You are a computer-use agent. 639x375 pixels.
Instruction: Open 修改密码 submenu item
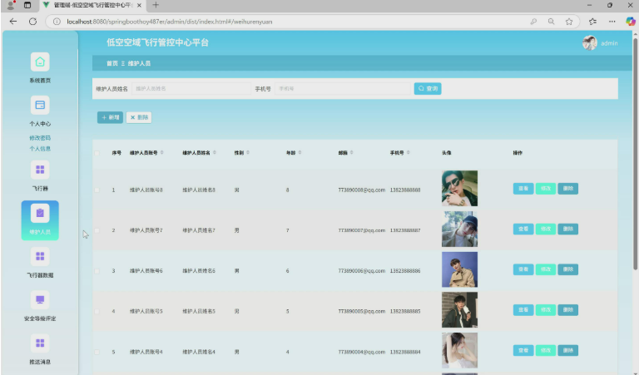[x=40, y=138]
